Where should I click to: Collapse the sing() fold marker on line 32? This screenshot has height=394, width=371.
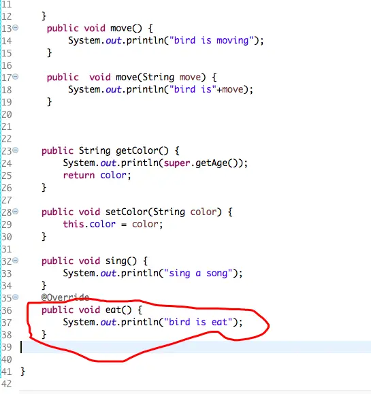16,261
